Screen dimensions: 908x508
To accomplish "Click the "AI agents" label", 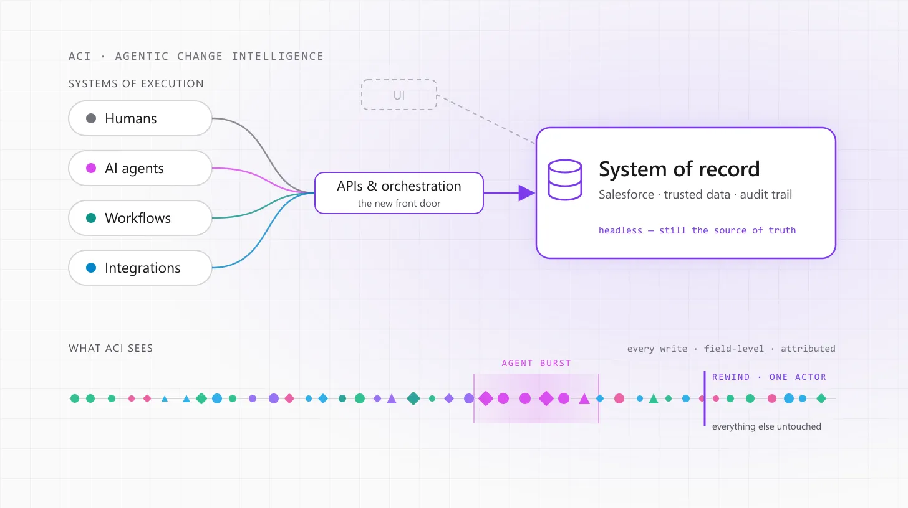I will (134, 168).
